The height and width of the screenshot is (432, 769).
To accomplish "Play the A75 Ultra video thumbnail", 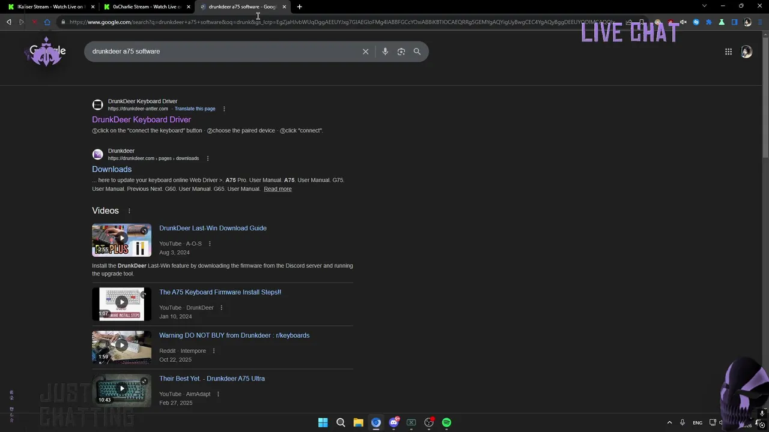I will pos(121,391).
